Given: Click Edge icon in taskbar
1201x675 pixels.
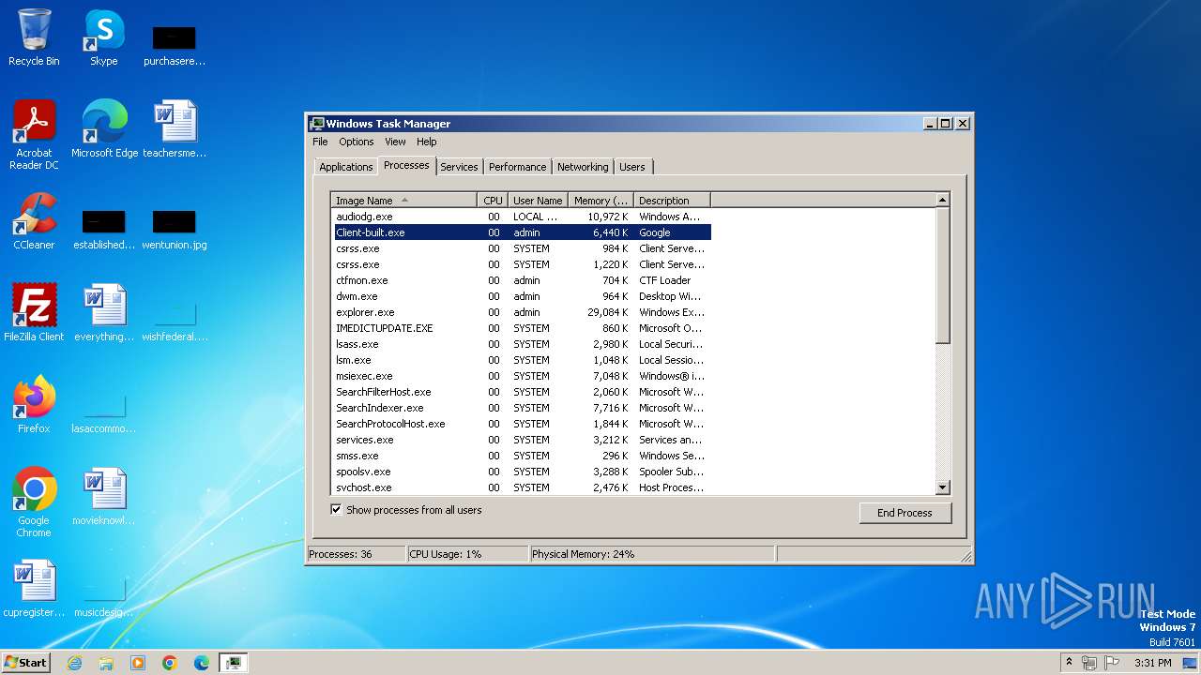Looking at the screenshot, I should tap(202, 663).
